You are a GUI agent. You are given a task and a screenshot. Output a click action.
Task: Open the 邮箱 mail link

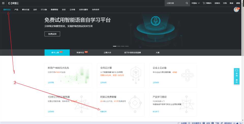coord(238,3)
